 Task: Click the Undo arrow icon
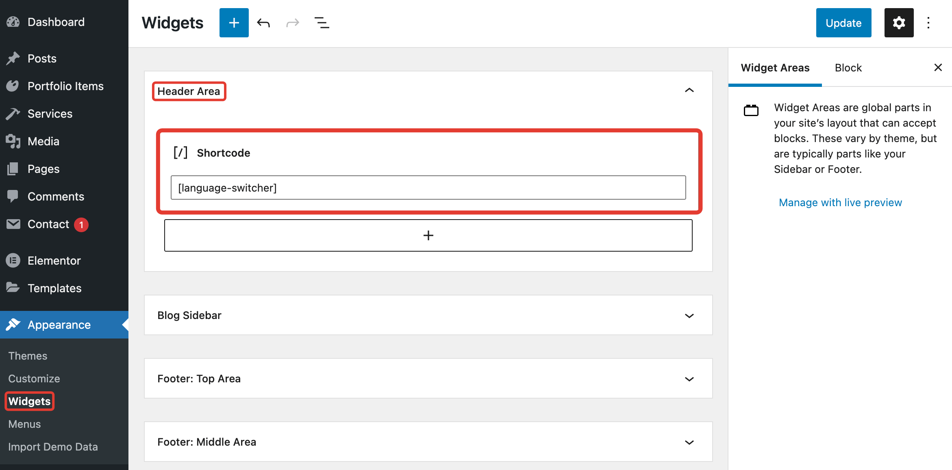click(263, 23)
